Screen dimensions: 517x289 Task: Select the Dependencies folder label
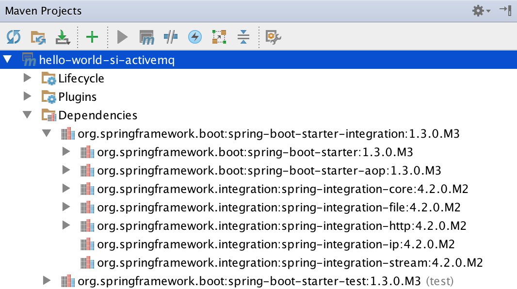point(98,115)
